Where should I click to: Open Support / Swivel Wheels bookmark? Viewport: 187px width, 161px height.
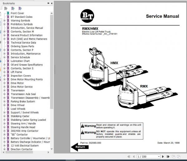pos(25,112)
